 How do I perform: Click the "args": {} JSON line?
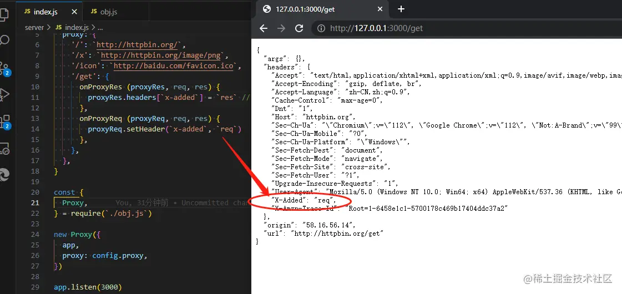[285, 59]
